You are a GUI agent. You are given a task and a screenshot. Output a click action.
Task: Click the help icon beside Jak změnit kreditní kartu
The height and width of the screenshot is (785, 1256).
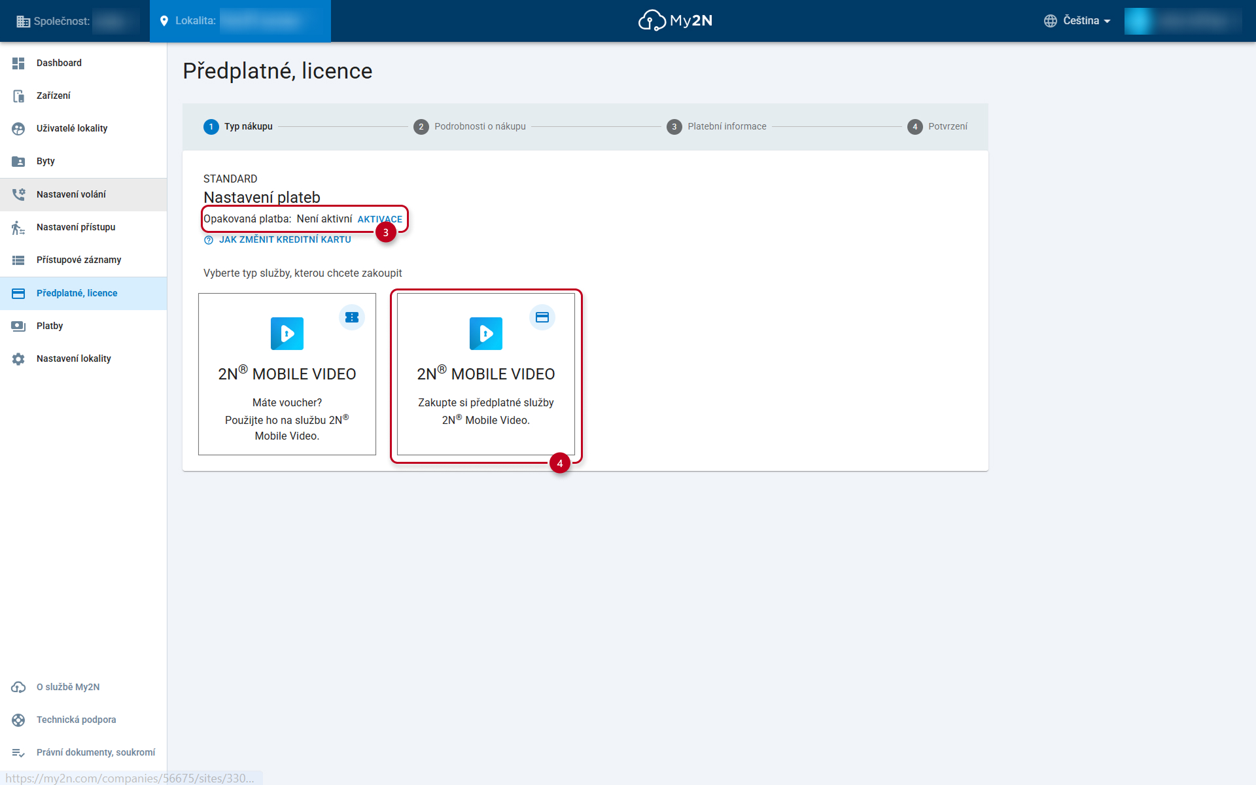click(209, 240)
